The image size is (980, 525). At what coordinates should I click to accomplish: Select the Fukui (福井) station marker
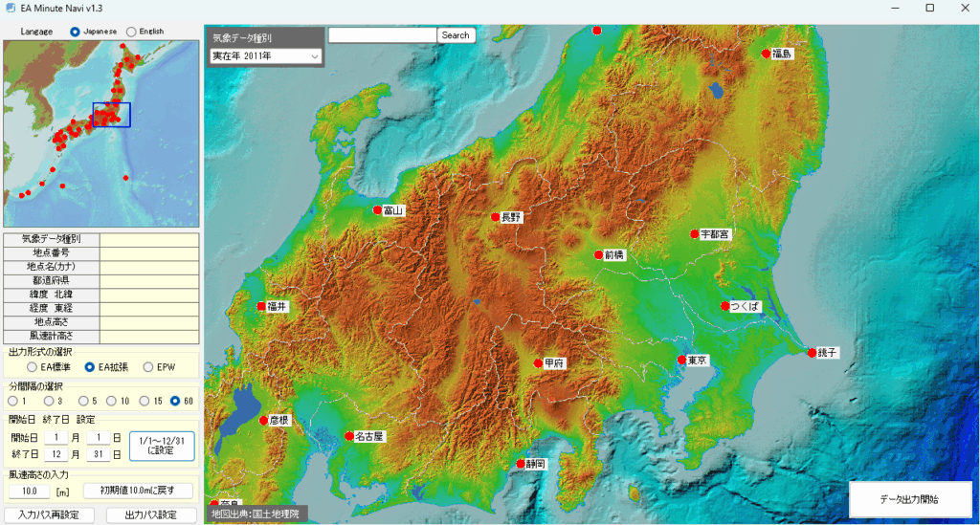(x=261, y=306)
